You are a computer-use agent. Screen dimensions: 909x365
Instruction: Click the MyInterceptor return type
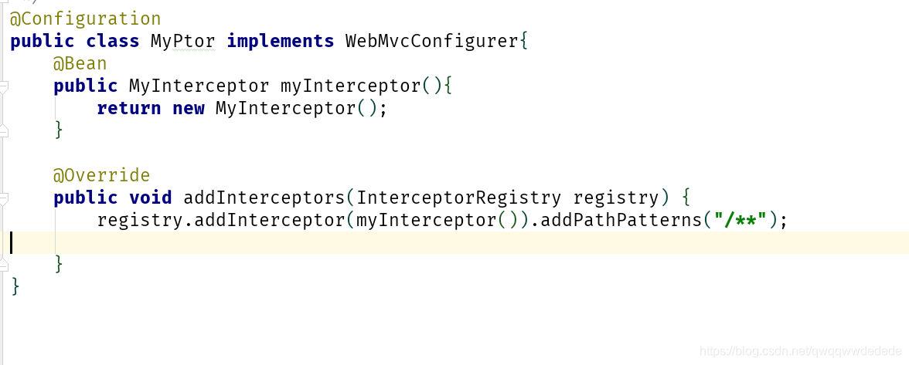(199, 86)
